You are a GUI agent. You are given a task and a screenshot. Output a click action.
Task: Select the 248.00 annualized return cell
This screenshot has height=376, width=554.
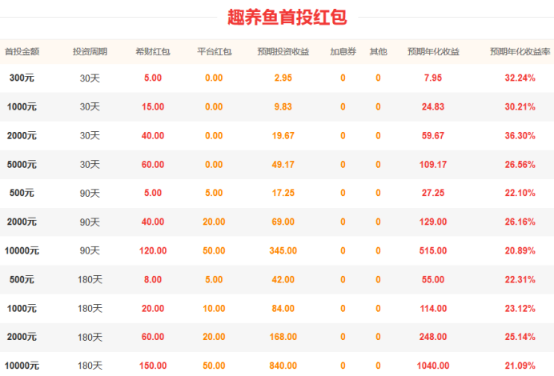[x=433, y=337]
